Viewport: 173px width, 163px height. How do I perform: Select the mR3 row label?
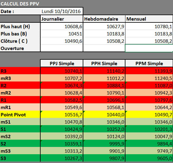pos(20,78)
